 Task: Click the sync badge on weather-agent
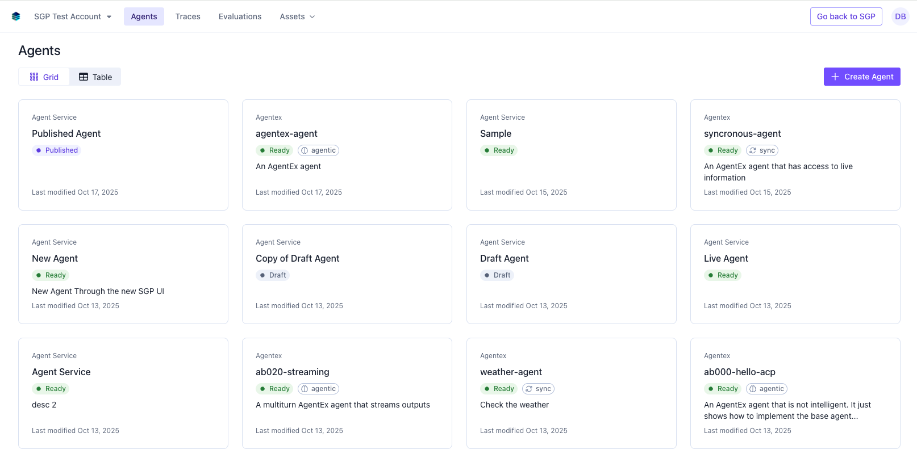tap(538, 389)
